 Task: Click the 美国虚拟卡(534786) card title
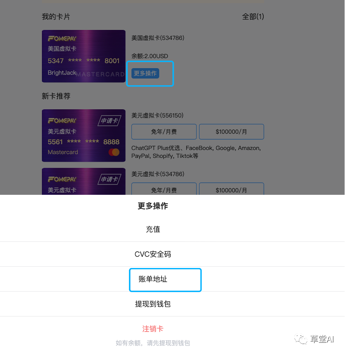point(158,38)
